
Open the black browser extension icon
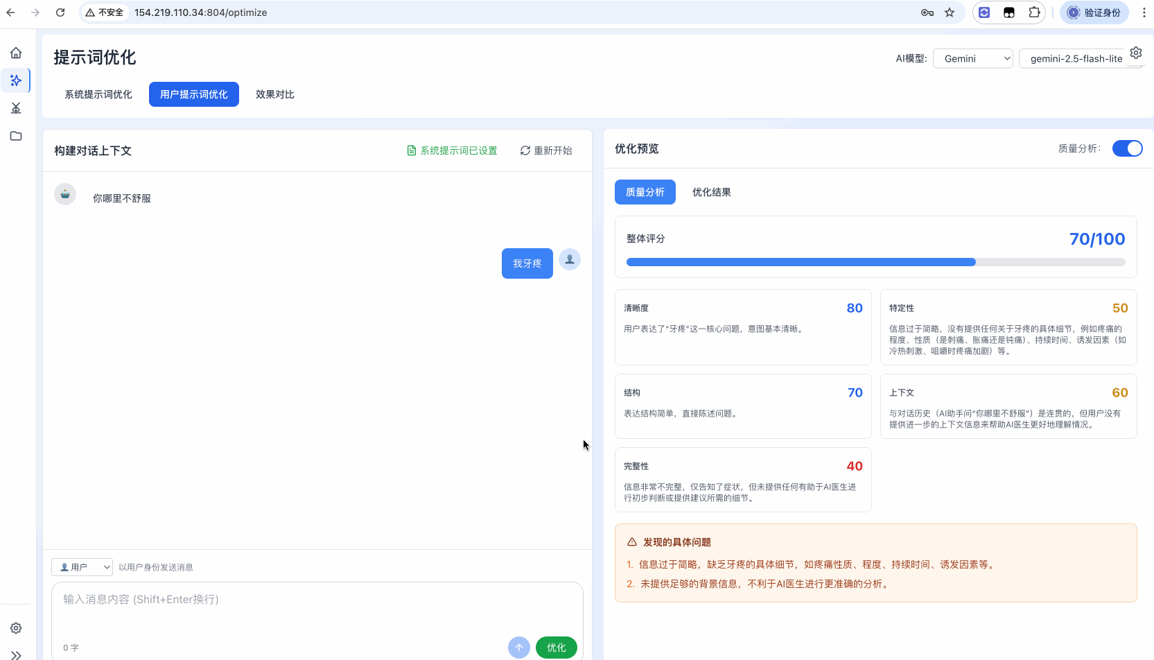click(x=1009, y=12)
